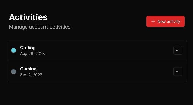Screen dimensions: 193x105
Task: Select the Gaming activity name
Action: [28, 69]
